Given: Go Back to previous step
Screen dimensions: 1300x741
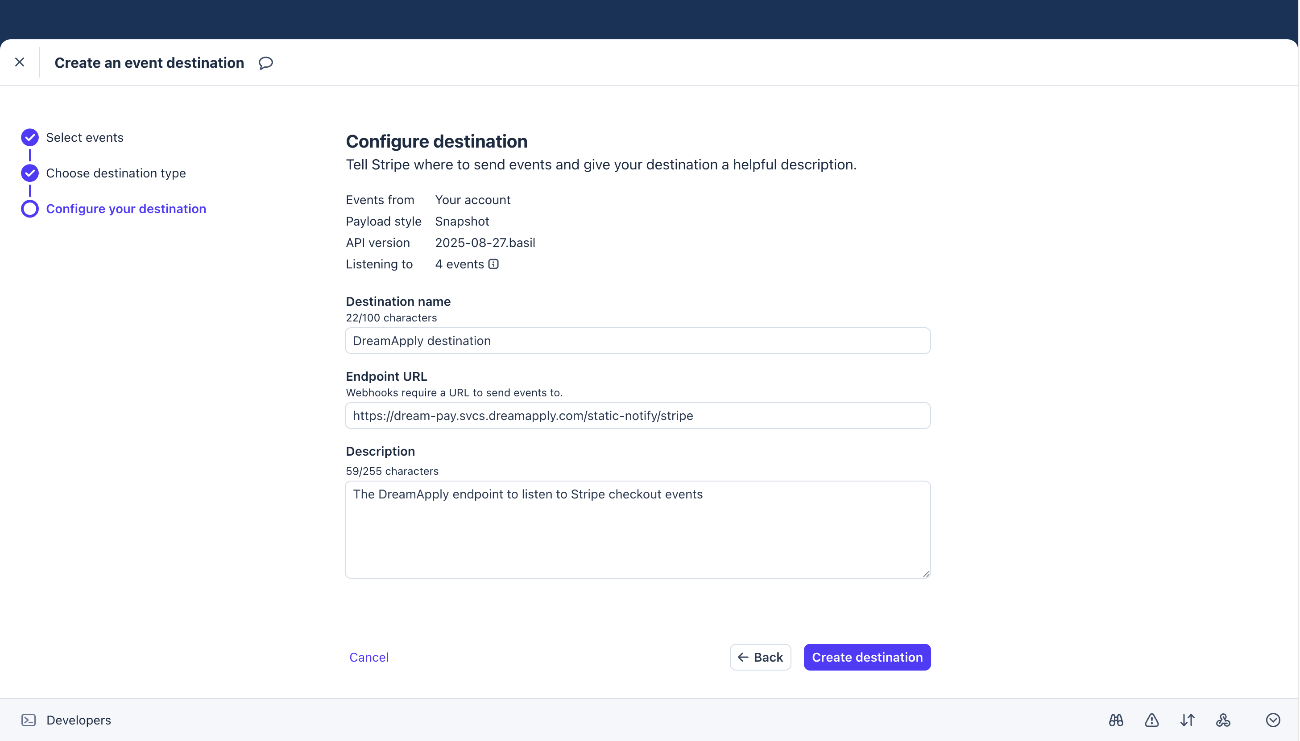Looking at the screenshot, I should click(x=760, y=657).
